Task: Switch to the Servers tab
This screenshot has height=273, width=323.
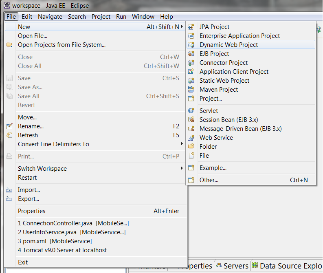Action: (232, 266)
